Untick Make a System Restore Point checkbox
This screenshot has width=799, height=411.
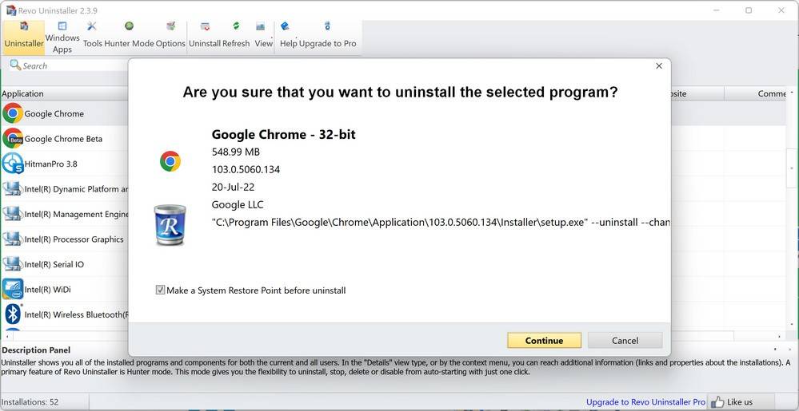[x=161, y=290]
